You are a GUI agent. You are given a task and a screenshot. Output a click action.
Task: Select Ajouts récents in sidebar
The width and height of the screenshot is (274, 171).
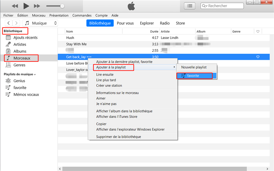click(25, 38)
